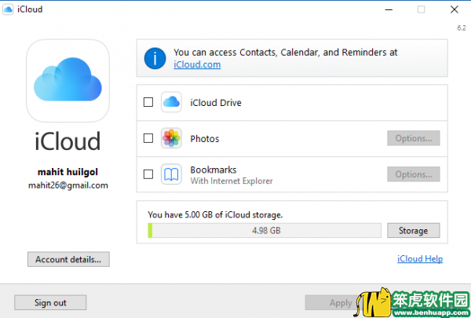Open Photos Options button
The width and height of the screenshot is (471, 318).
click(414, 138)
